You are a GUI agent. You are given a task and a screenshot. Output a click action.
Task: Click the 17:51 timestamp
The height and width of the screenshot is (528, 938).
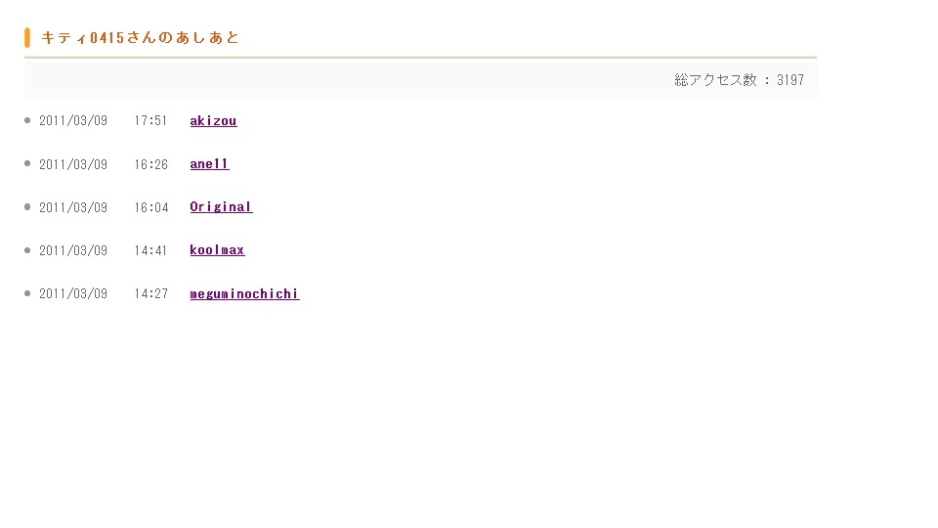(x=150, y=121)
